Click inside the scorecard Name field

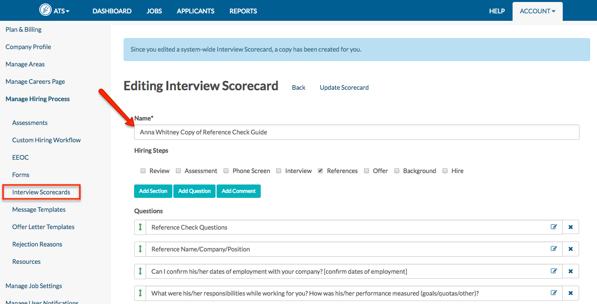click(356, 132)
